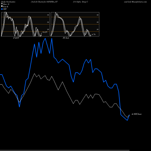This screenshot has width=151, height=151.
Task: Click the 50 level label in FULL chart
Action: [98, 22]
